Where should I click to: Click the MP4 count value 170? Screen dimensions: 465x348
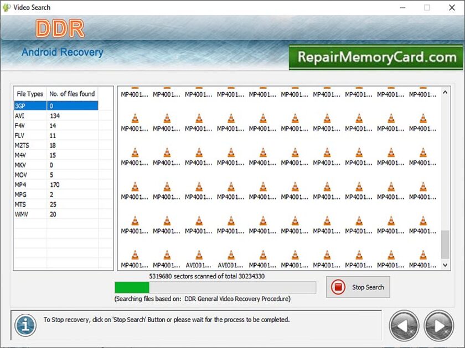click(x=55, y=184)
